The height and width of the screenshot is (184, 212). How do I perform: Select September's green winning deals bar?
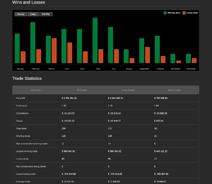point(142,51)
